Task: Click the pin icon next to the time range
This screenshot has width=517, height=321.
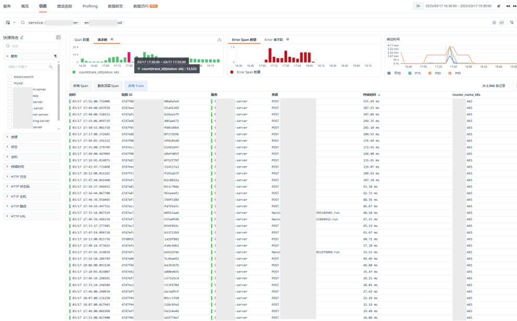Action: (x=499, y=6)
